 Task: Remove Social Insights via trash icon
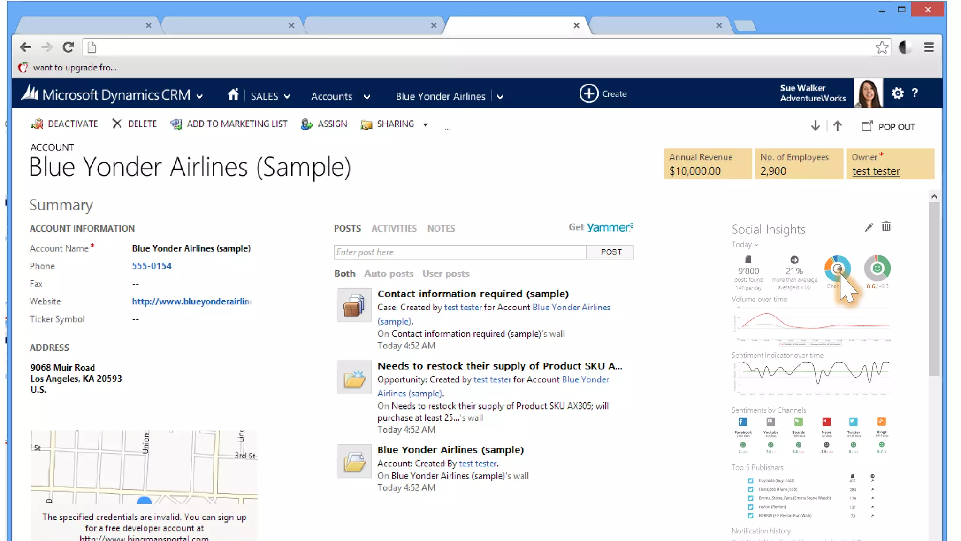click(886, 227)
